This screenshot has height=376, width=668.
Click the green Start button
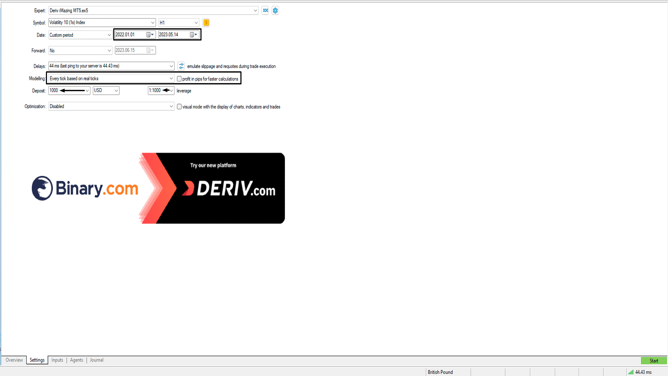point(654,361)
